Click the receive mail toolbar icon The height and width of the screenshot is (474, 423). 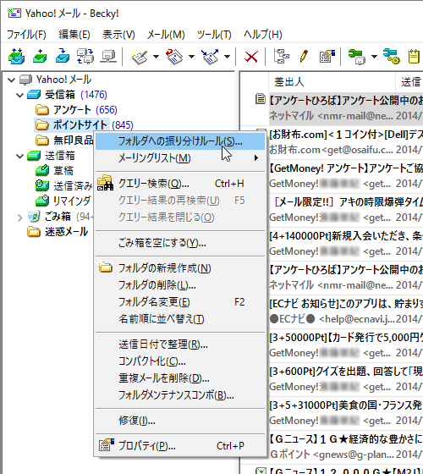point(63,56)
